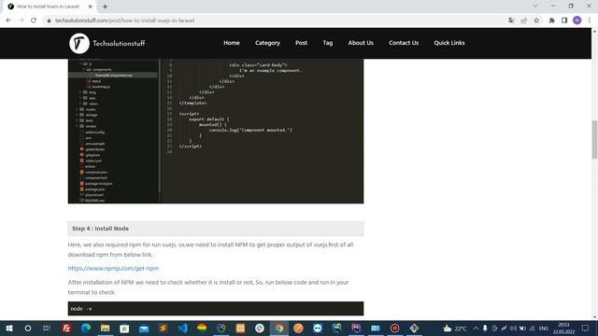Click the share page icon
Viewport: 598px width, 336px height.
pos(524,21)
